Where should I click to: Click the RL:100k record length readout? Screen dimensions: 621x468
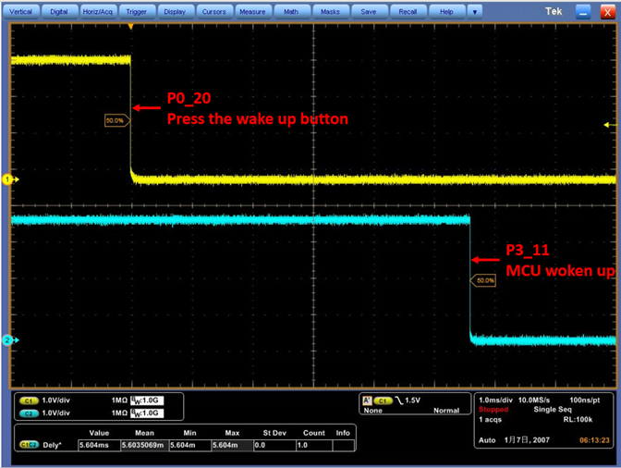tap(578, 419)
